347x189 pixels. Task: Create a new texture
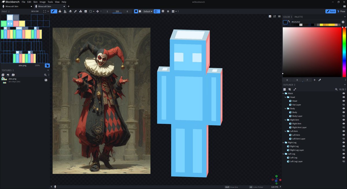[3, 75]
